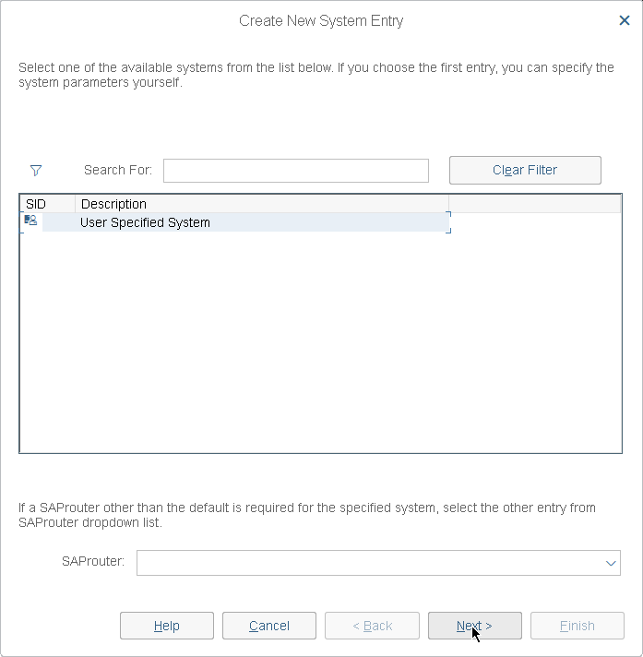
Task: Click the empty column header beside Description
Action: pyautogui.click(x=534, y=204)
